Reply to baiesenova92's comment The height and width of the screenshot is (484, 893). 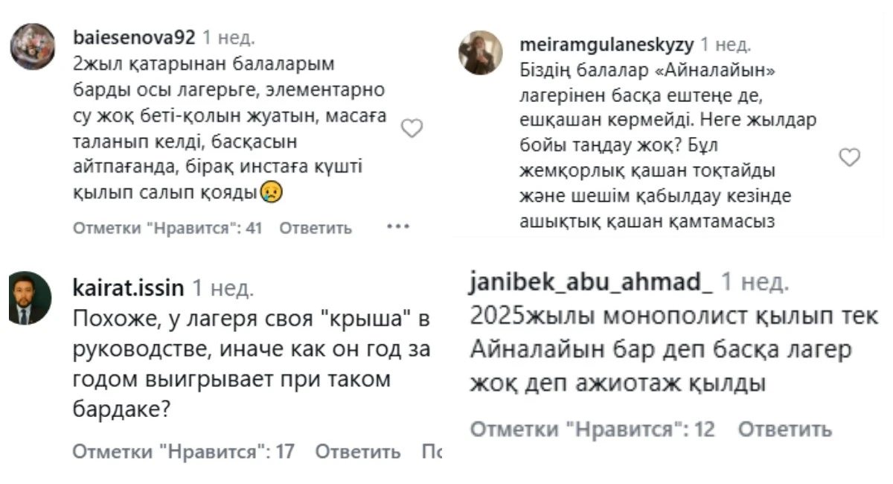click(315, 228)
